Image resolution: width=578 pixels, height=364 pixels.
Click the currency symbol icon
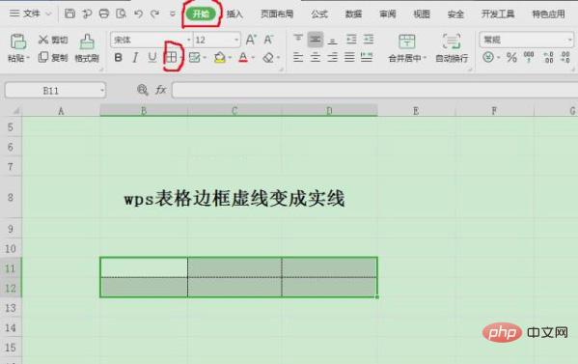(488, 57)
